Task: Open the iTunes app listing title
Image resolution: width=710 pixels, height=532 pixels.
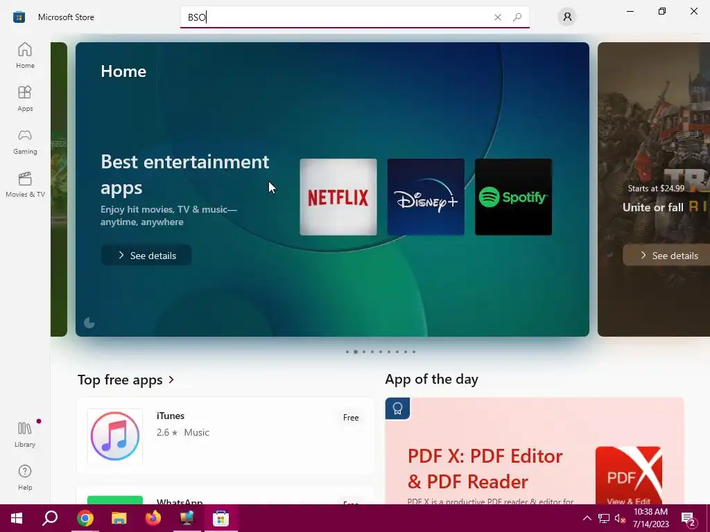Action: pyautogui.click(x=171, y=416)
